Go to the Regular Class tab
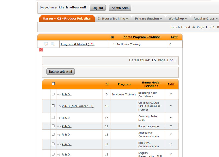 tap(205, 19)
